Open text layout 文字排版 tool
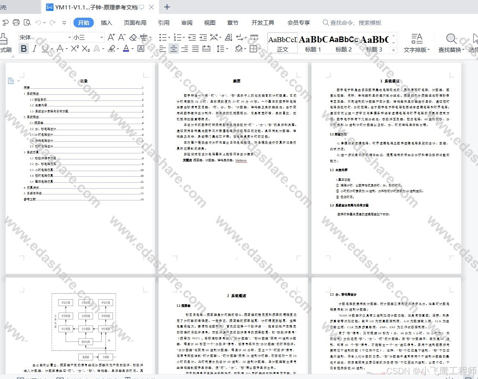The image size is (478, 379). point(417,42)
